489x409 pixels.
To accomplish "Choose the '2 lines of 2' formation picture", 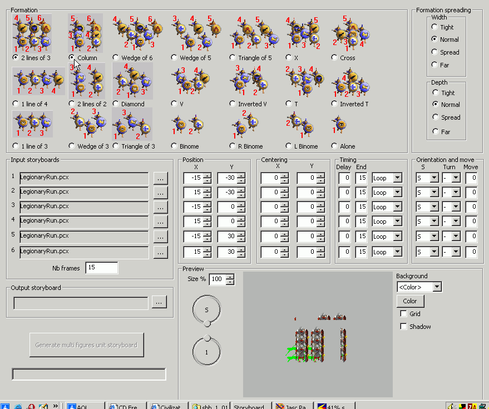I will tap(86, 81).
